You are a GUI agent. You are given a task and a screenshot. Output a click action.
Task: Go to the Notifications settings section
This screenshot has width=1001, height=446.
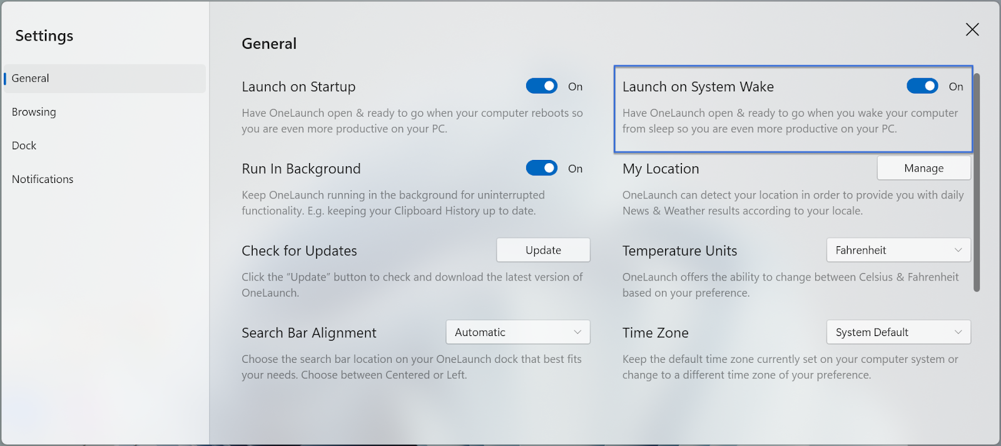click(x=43, y=179)
